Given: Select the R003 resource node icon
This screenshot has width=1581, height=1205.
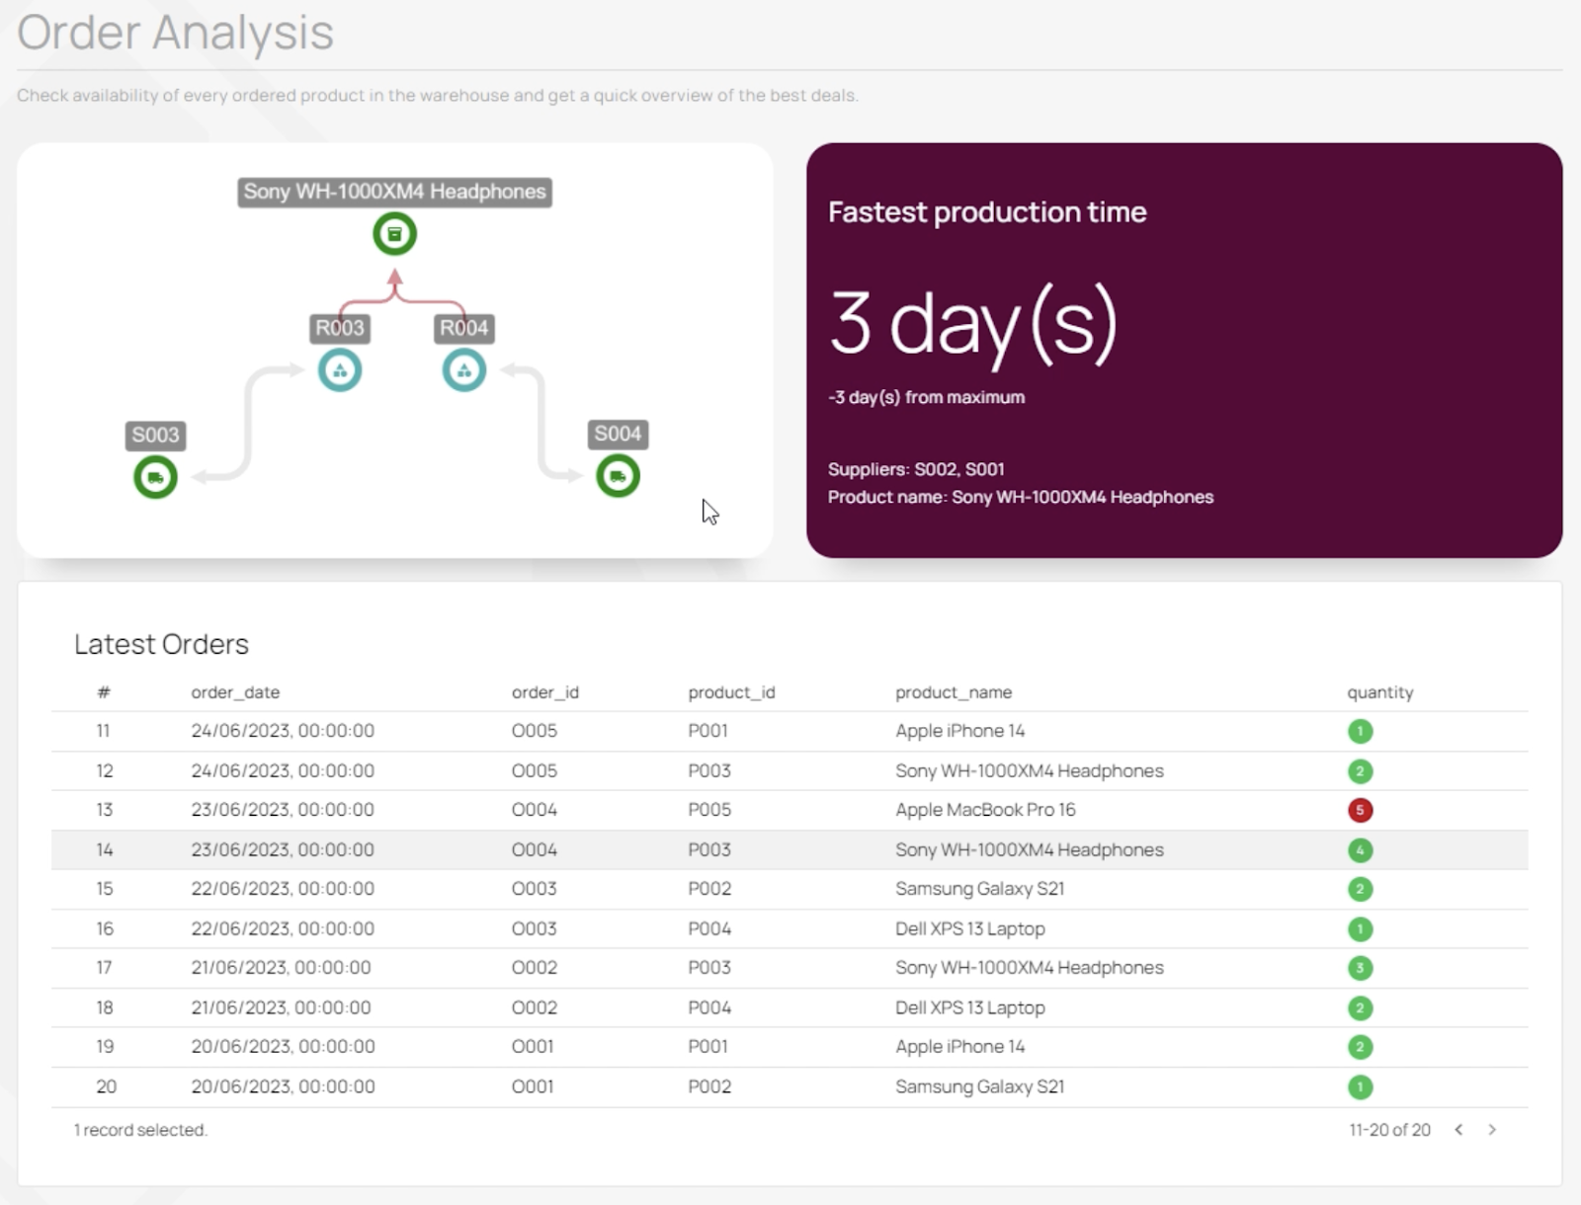Looking at the screenshot, I should [x=340, y=370].
